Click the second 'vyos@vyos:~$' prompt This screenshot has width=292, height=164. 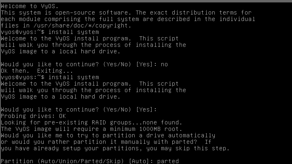[x=23, y=77]
